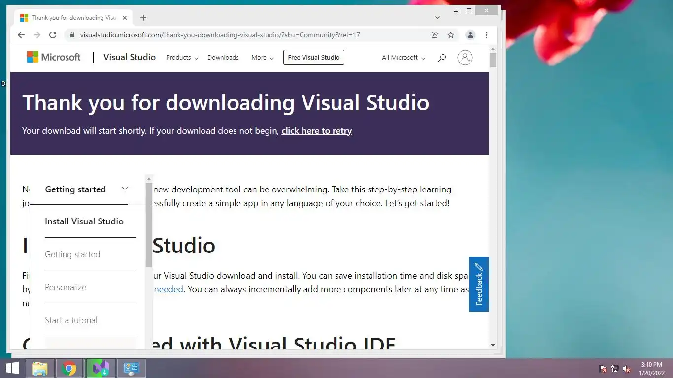Open the Windows Start menu
Image resolution: width=673 pixels, height=378 pixels.
(12, 368)
